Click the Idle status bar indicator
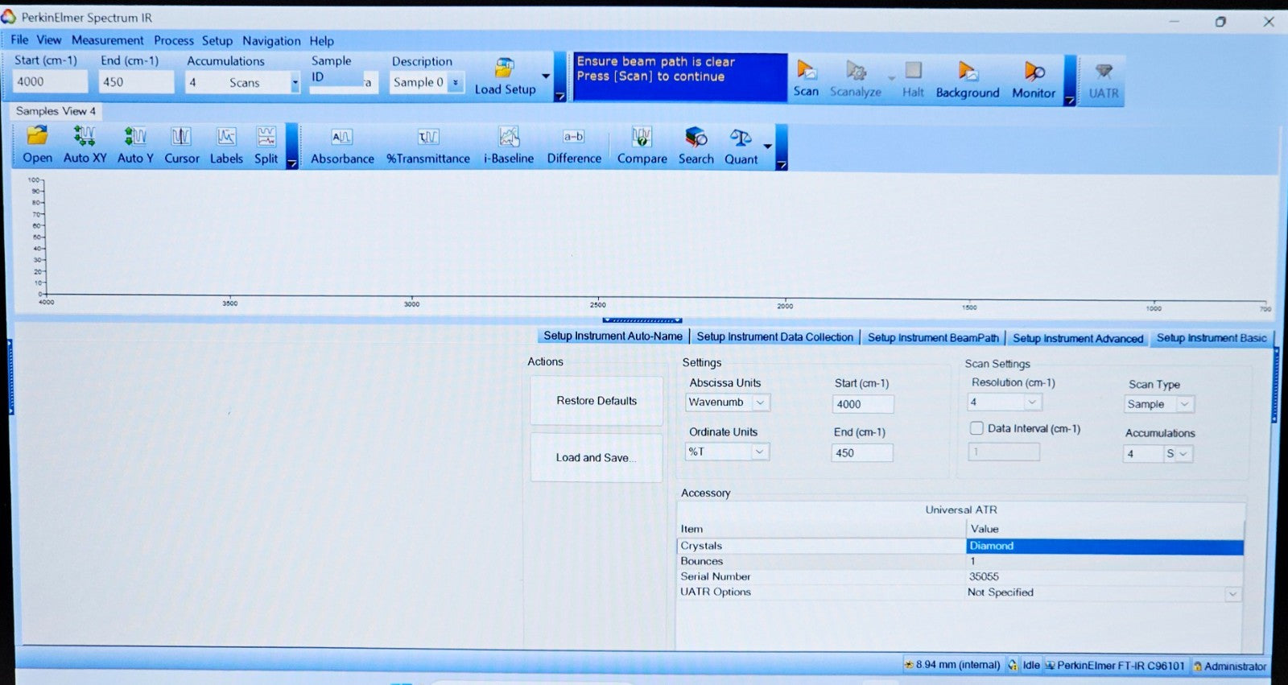Image resolution: width=1288 pixels, height=685 pixels. tap(1025, 665)
